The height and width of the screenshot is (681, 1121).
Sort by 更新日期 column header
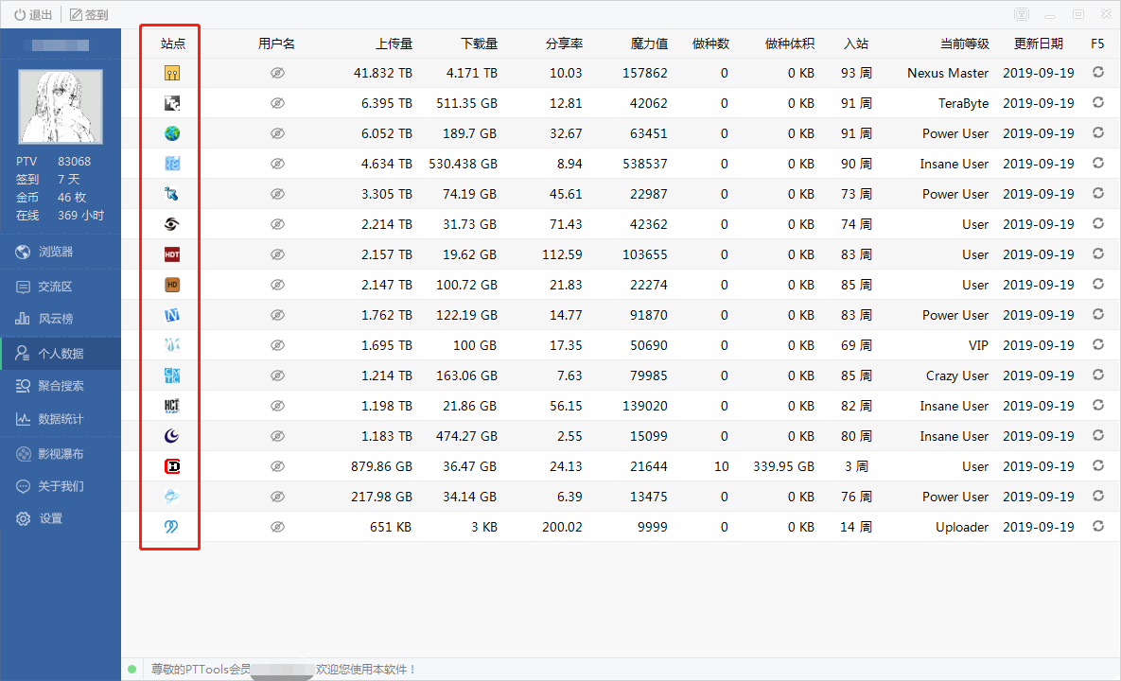(1038, 44)
